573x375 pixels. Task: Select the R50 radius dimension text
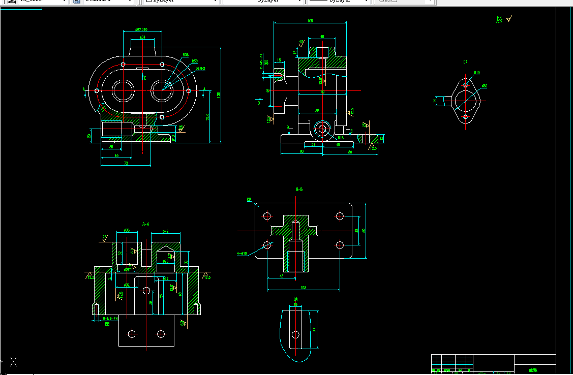194,61
